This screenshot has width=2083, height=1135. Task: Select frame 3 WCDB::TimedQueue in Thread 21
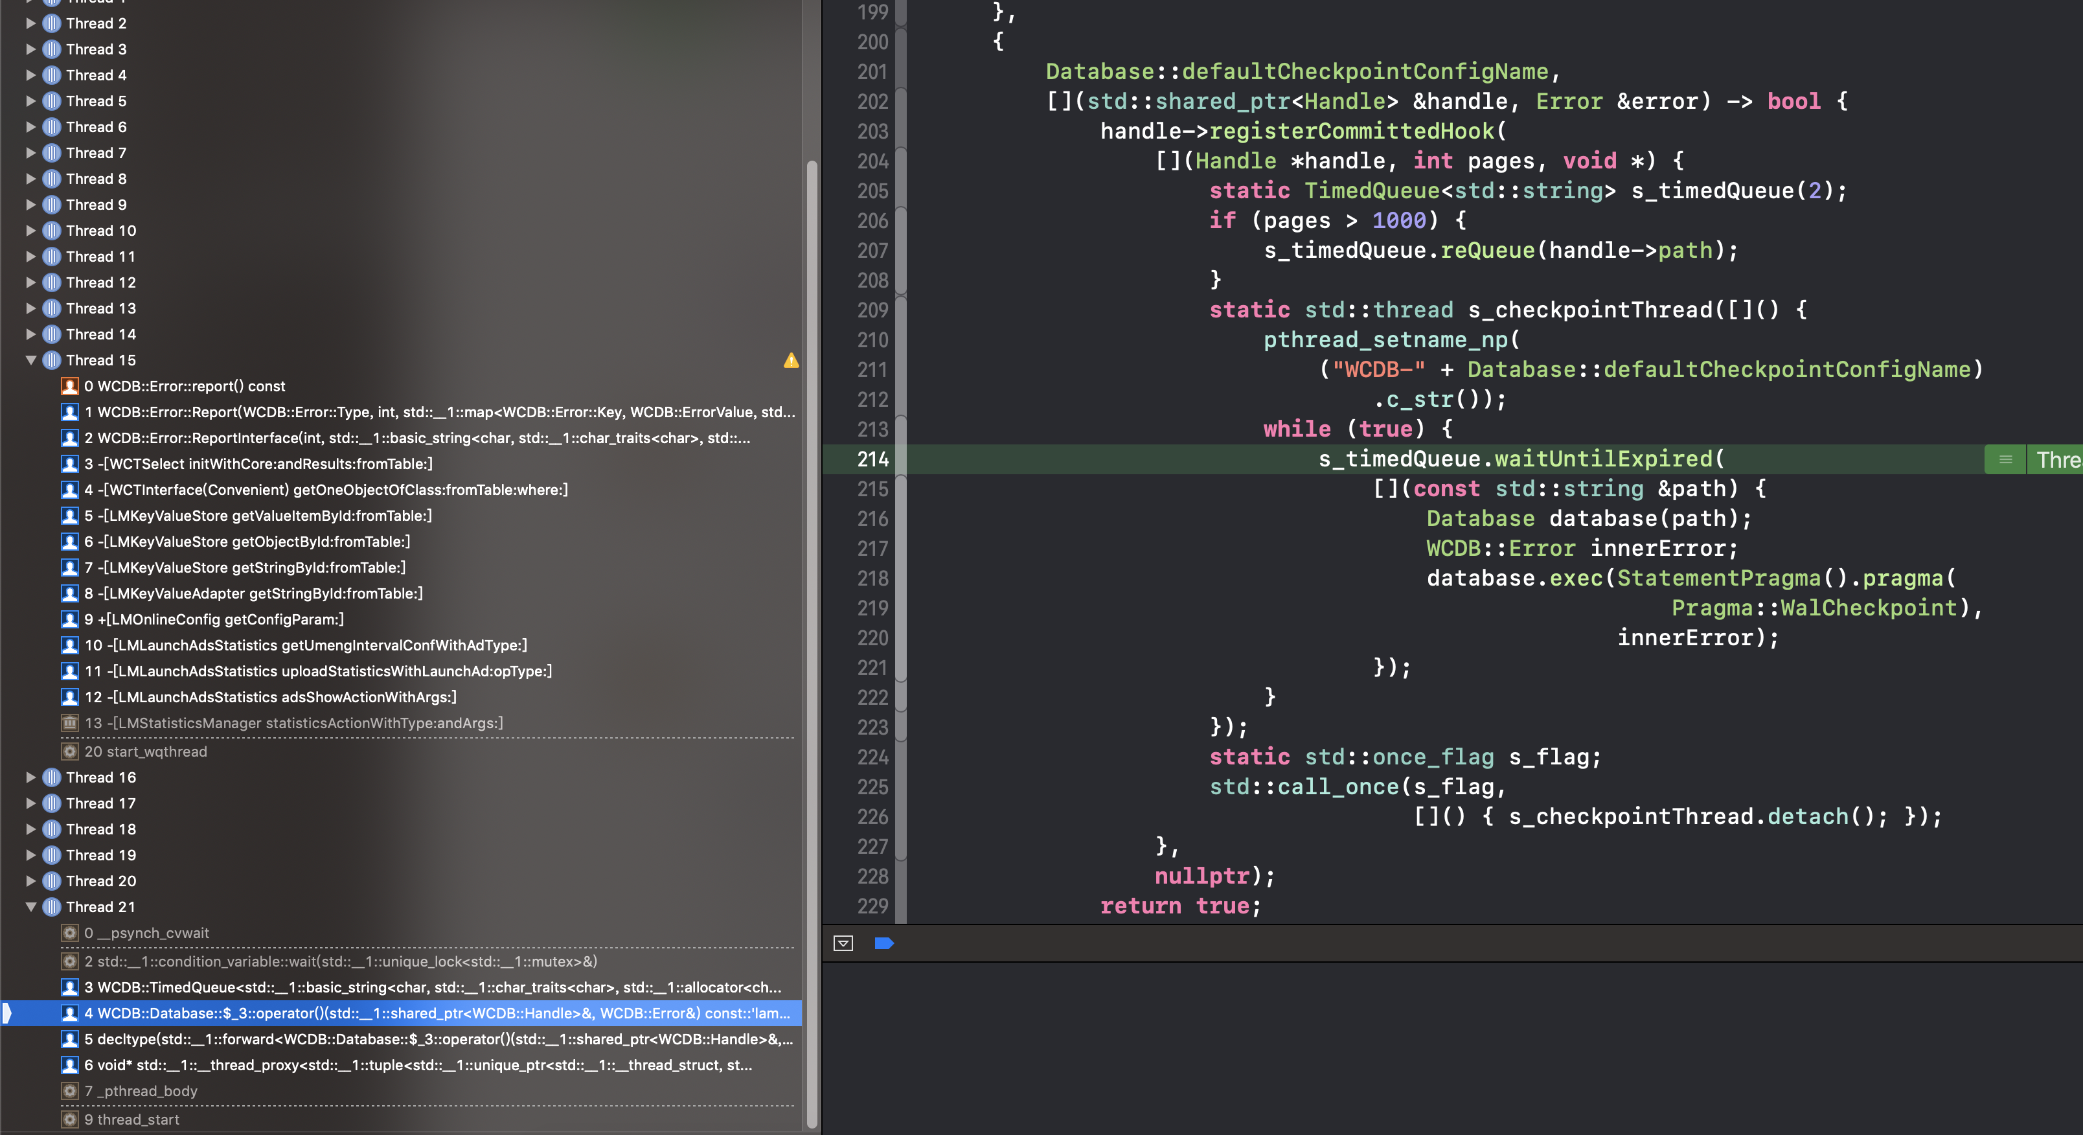point(432,987)
